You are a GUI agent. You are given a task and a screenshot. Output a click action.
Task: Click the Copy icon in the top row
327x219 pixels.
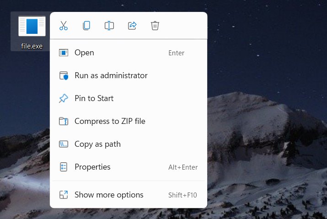[86, 26]
